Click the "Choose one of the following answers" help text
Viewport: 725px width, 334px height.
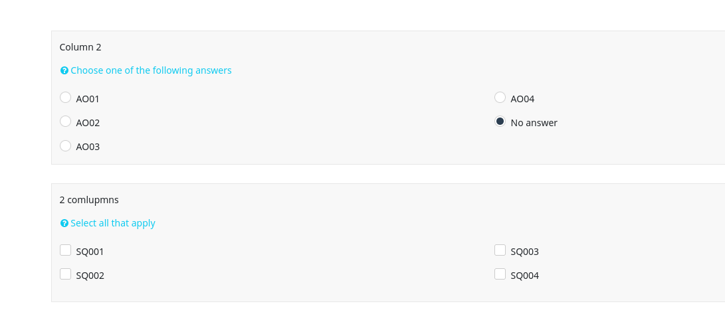pos(151,70)
